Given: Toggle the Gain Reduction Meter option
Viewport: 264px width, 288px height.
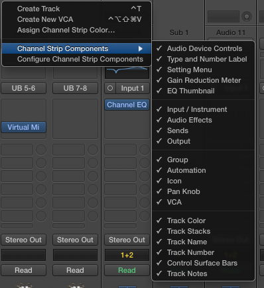Looking at the screenshot, I should [x=204, y=80].
